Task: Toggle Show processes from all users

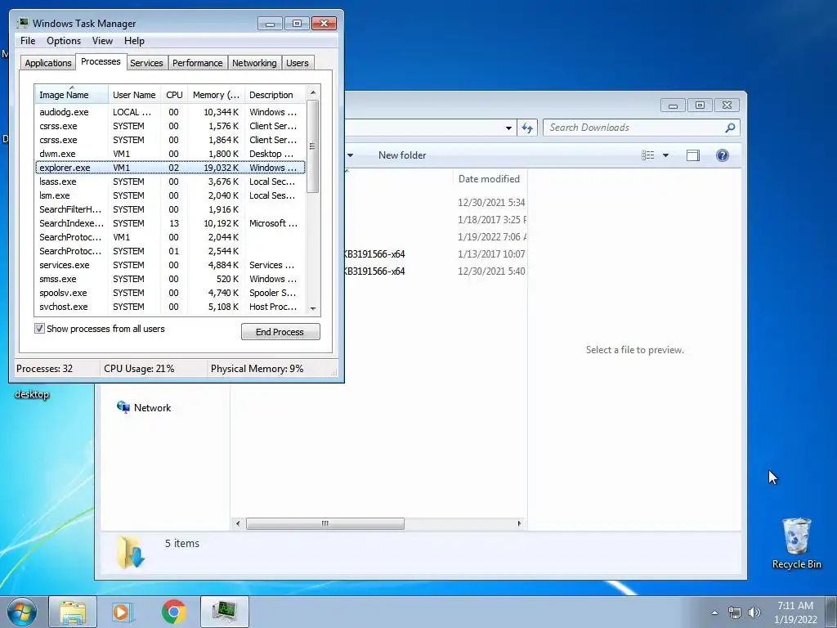Action: point(39,329)
